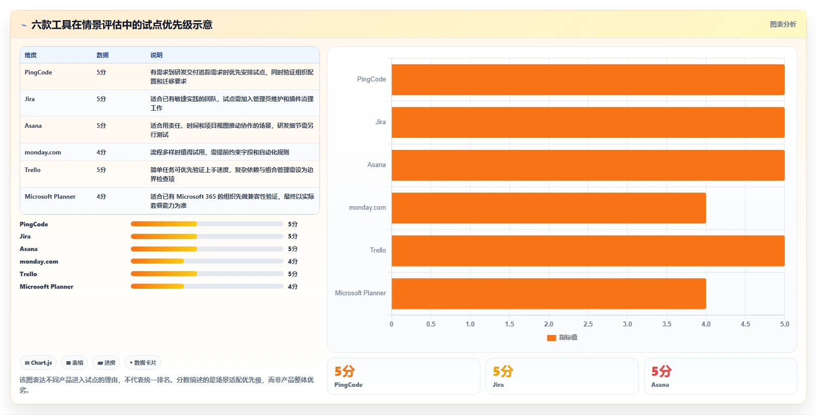Image resolution: width=817 pixels, height=415 pixels.
Task: Select the 说明 column header
Action: 156,55
